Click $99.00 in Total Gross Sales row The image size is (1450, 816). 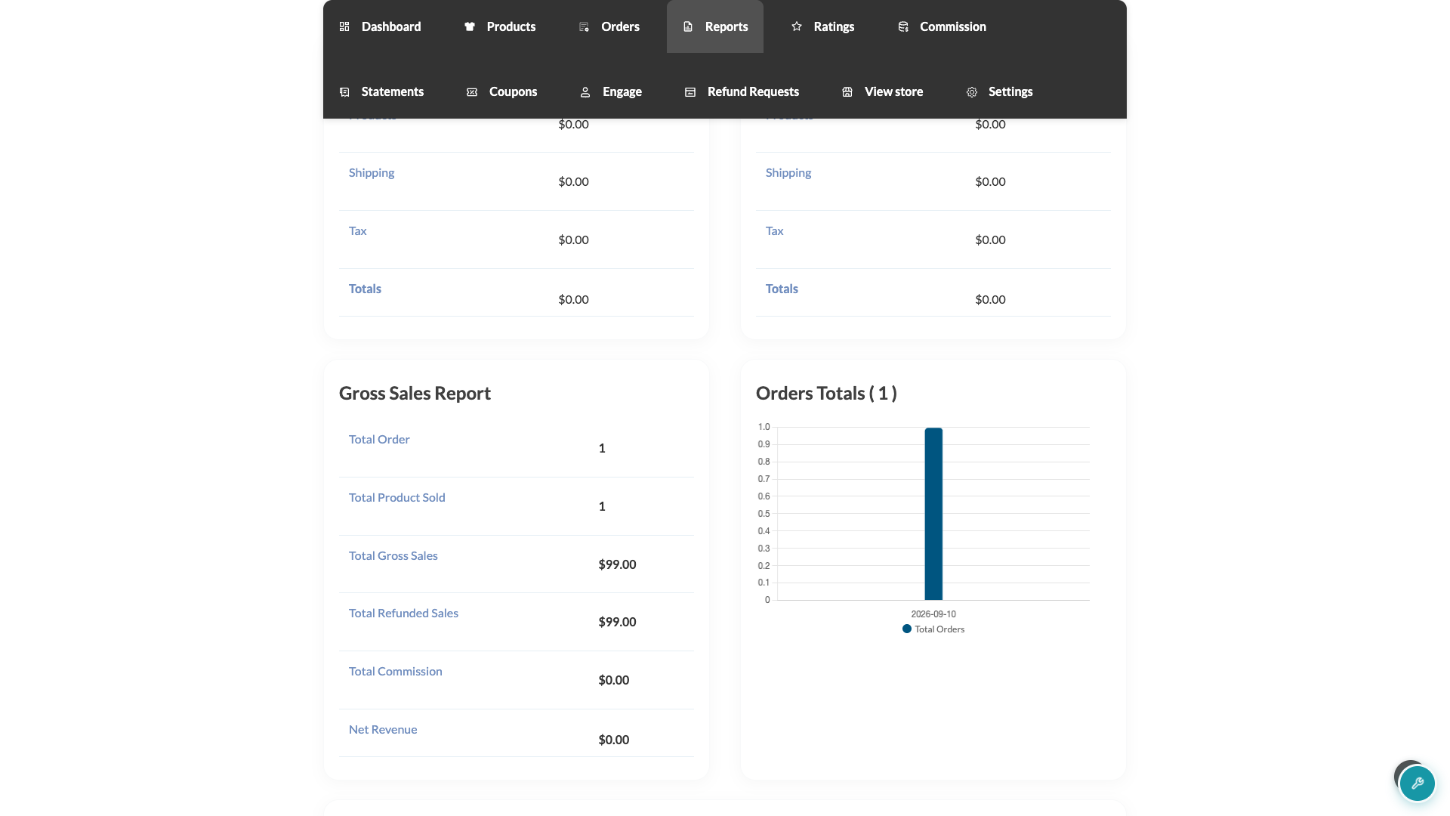(617, 564)
